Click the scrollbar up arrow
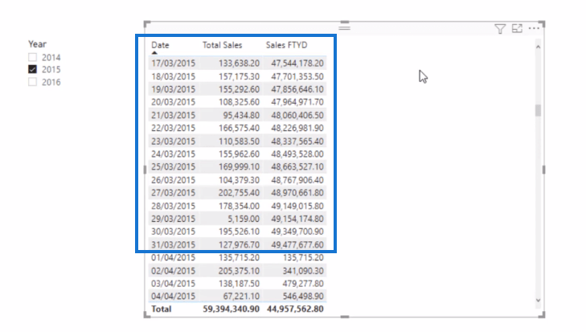Screen dimensions: 586x332 538,47
